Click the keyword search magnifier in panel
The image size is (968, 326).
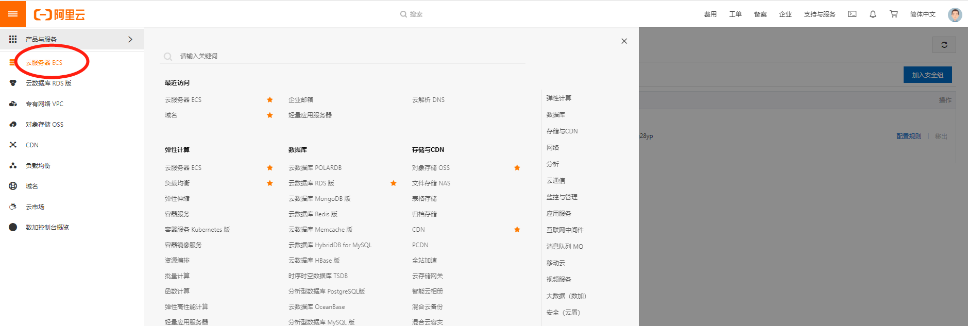pos(168,57)
